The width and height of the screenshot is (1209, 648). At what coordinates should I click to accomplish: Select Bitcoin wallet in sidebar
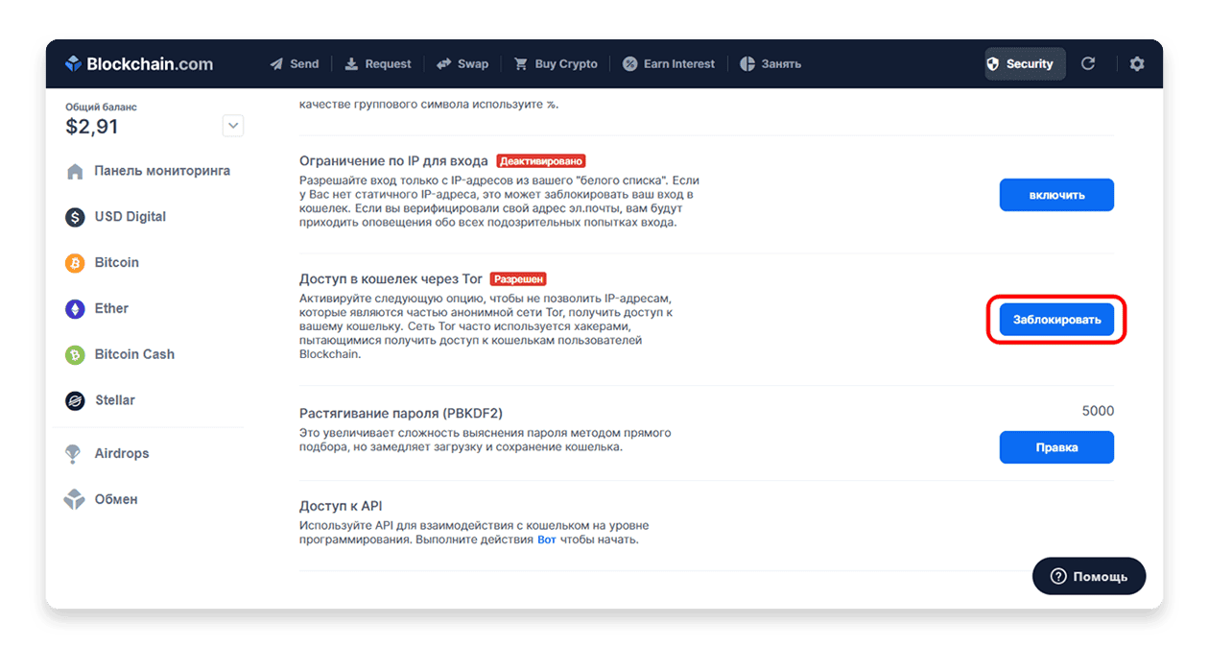pos(117,262)
